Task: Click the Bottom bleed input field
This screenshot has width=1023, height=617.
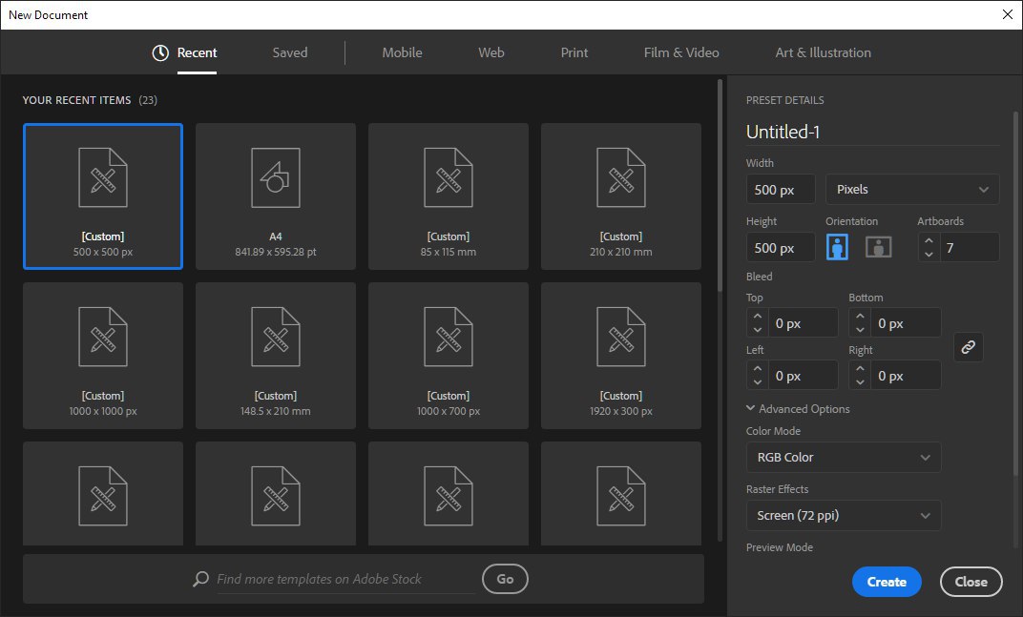Action: pyautogui.click(x=907, y=323)
